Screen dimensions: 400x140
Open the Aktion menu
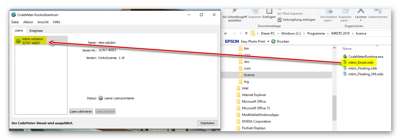click(28, 22)
